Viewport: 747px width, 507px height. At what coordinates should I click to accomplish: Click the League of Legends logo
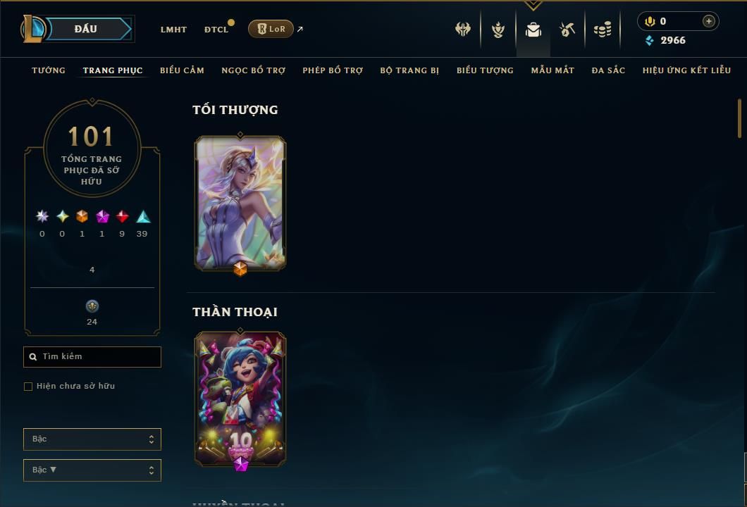pos(32,29)
